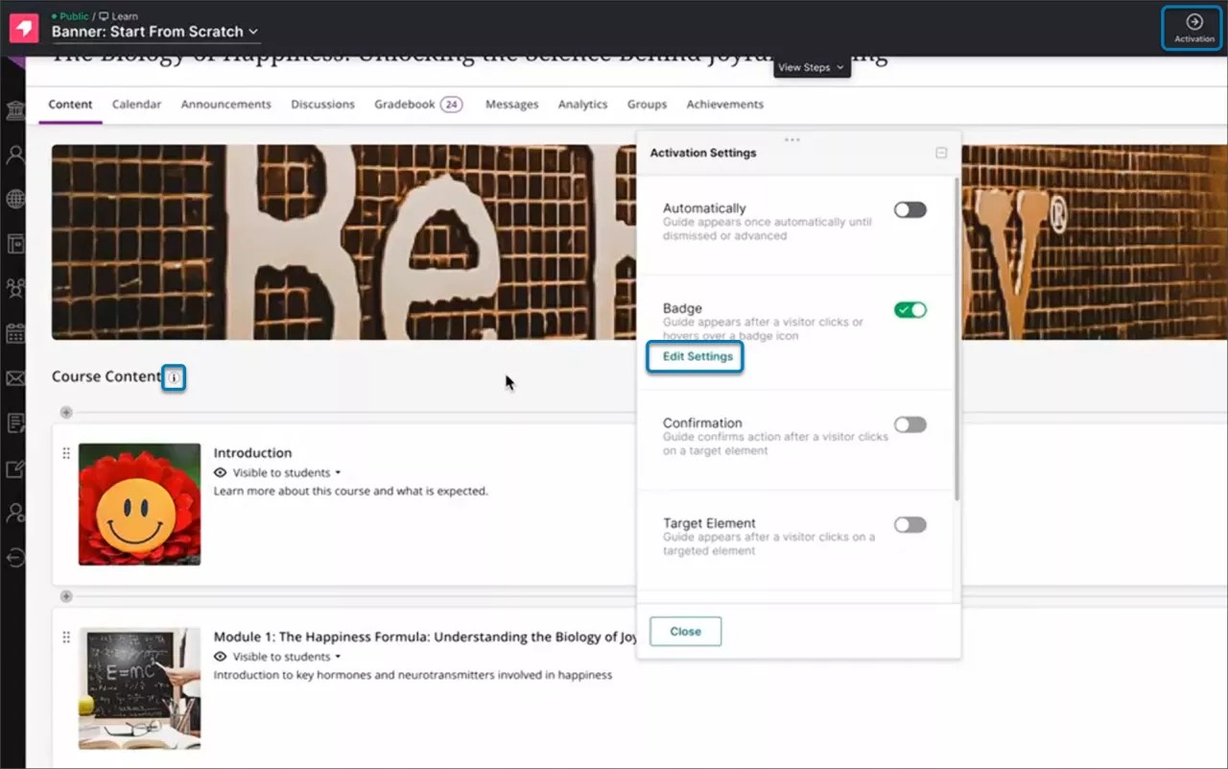Open the messages envelope icon in sidebar
This screenshot has height=769, width=1228.
[16, 378]
